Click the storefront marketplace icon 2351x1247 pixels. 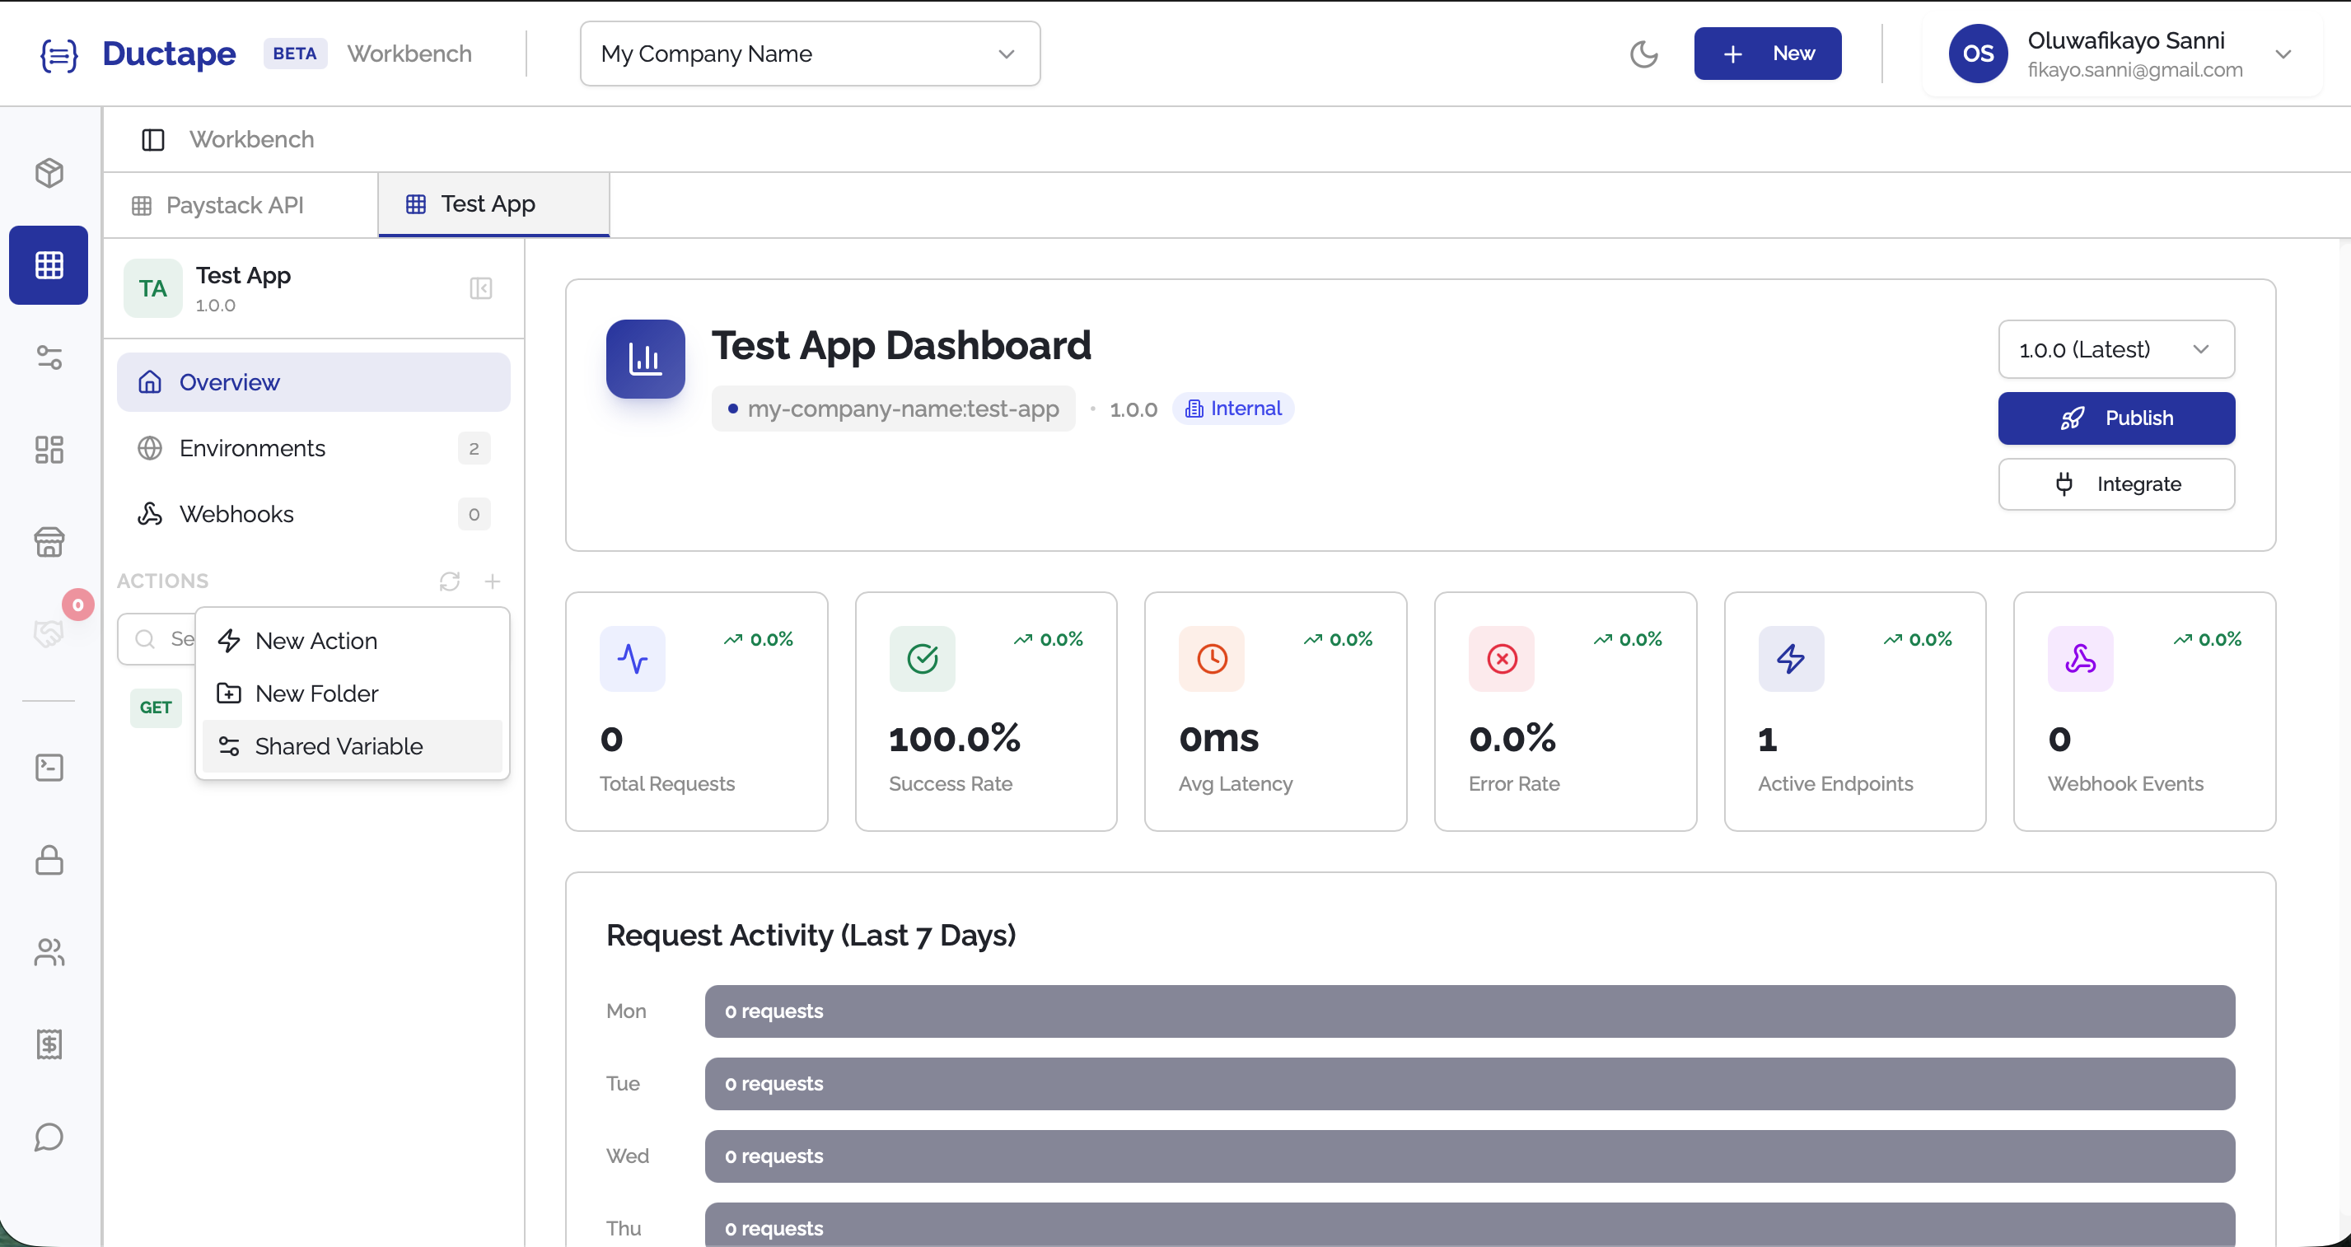[x=49, y=543]
